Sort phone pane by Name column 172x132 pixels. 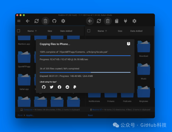(x=102, y=31)
